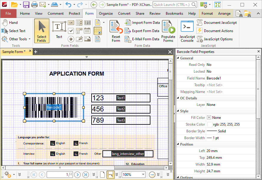Image resolution: width=262 pixels, height=180 pixels.
Task: Open Document Actions
Action: coord(215,31)
